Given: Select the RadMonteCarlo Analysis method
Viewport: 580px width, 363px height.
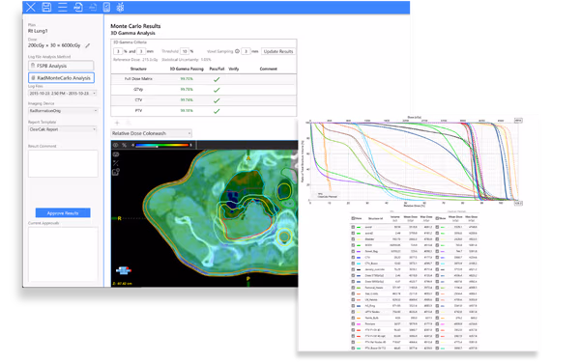Looking at the screenshot, I should pyautogui.click(x=62, y=78).
